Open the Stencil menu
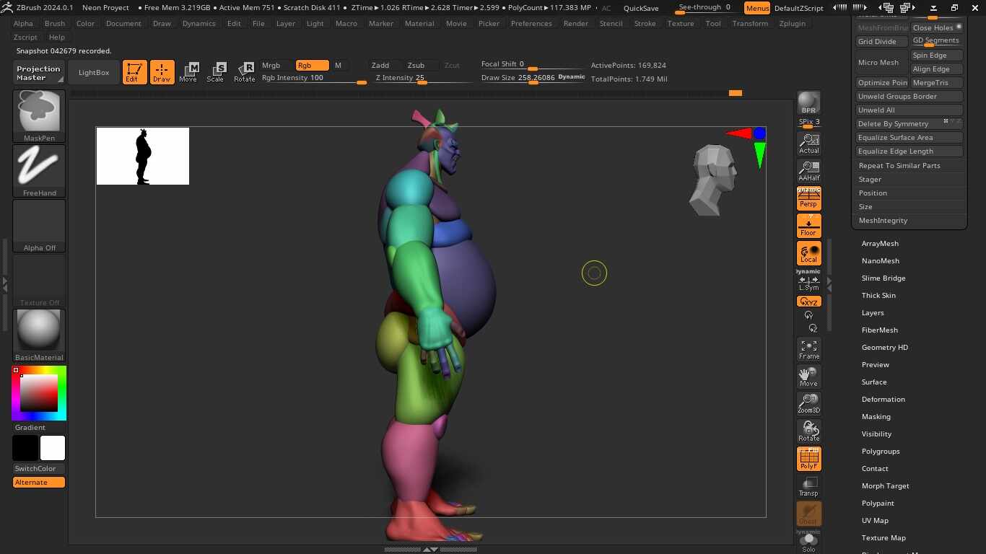This screenshot has height=554, width=986. [611, 23]
